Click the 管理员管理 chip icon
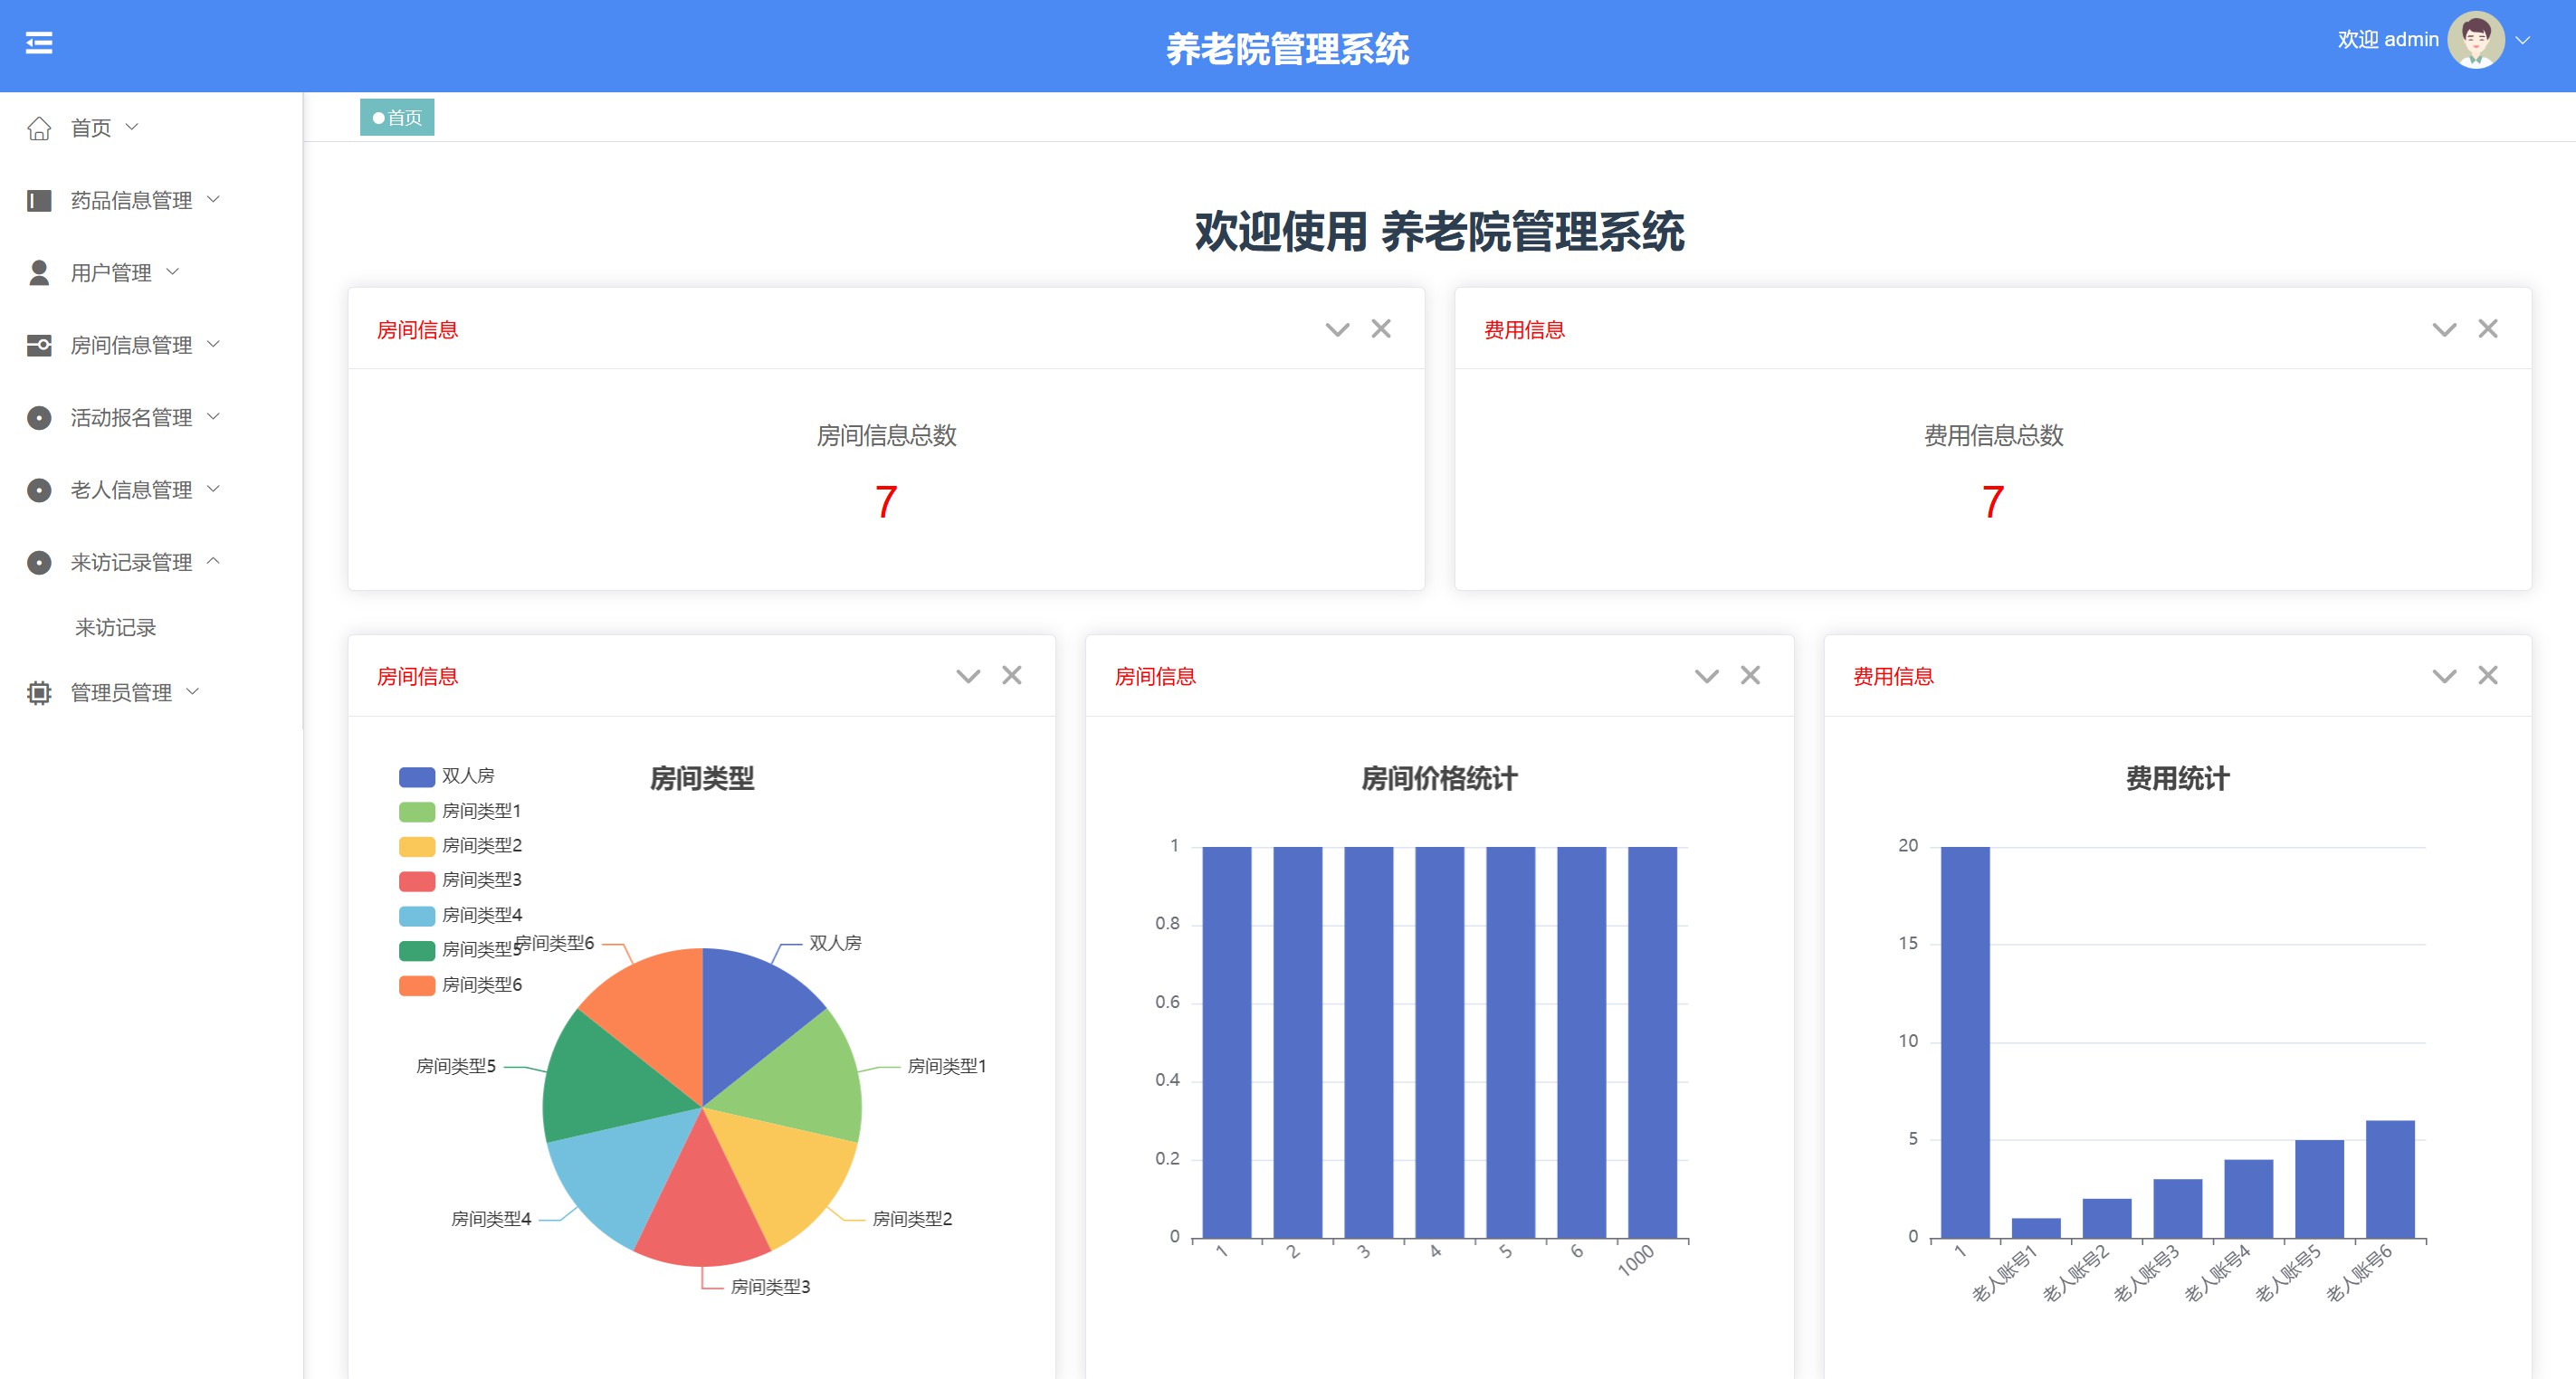2576x1379 pixels. coord(39,693)
